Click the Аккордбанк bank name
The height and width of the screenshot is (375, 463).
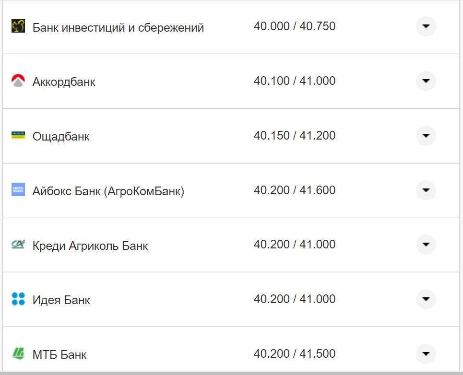click(64, 81)
